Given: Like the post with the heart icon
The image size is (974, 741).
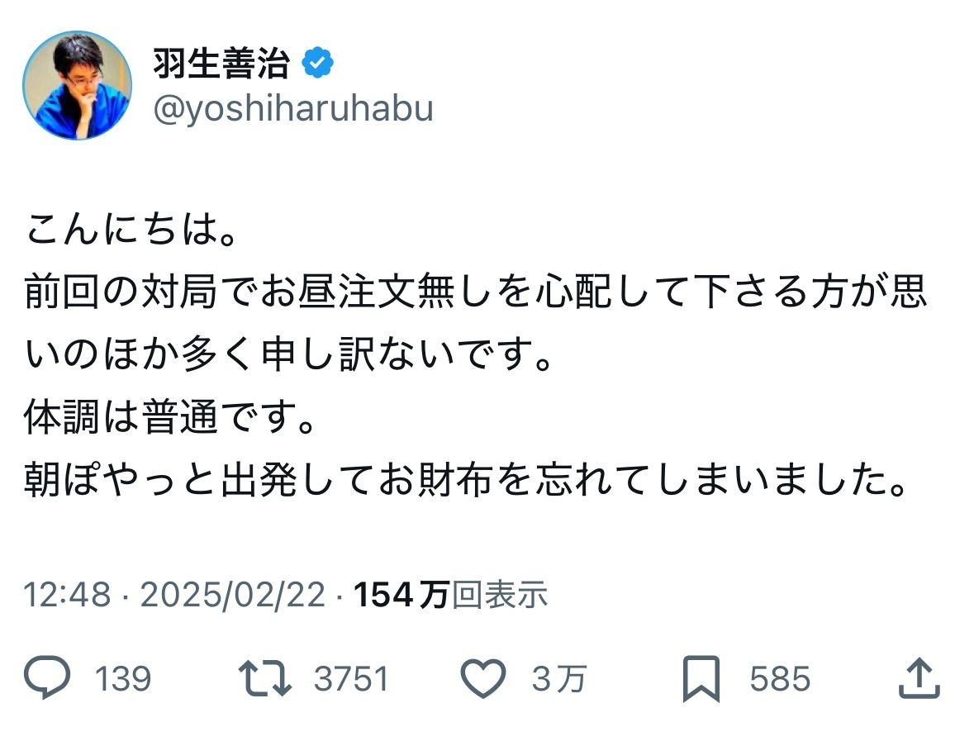Looking at the screenshot, I should point(482,679).
